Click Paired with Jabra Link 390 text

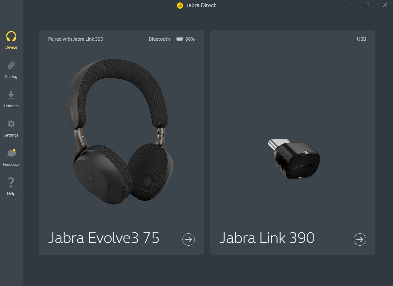[76, 39]
